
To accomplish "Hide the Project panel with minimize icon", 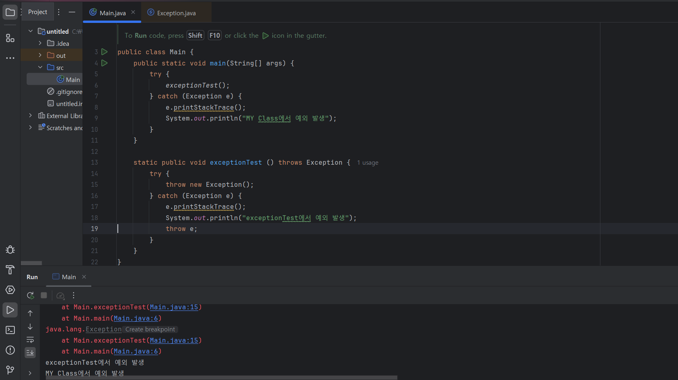I will (72, 12).
